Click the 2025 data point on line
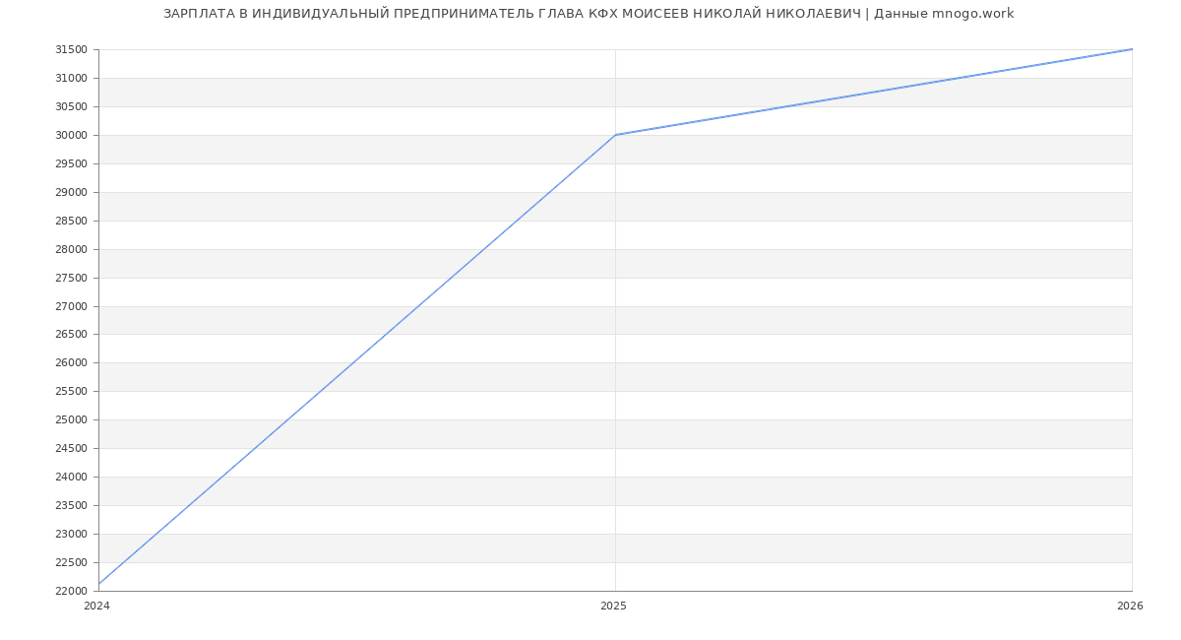The height and width of the screenshot is (640, 1181). coord(615,135)
